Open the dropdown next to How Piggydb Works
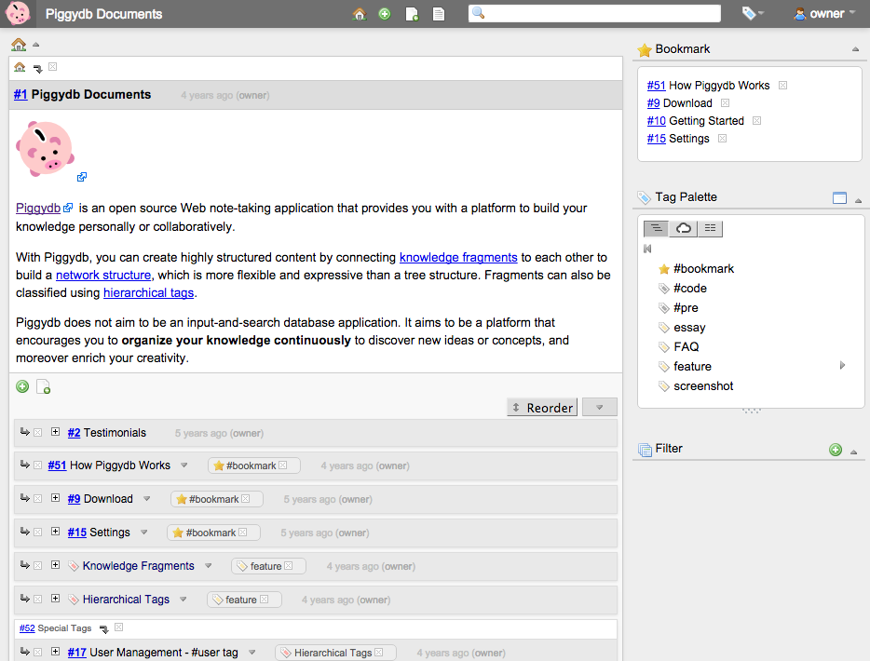 click(184, 465)
